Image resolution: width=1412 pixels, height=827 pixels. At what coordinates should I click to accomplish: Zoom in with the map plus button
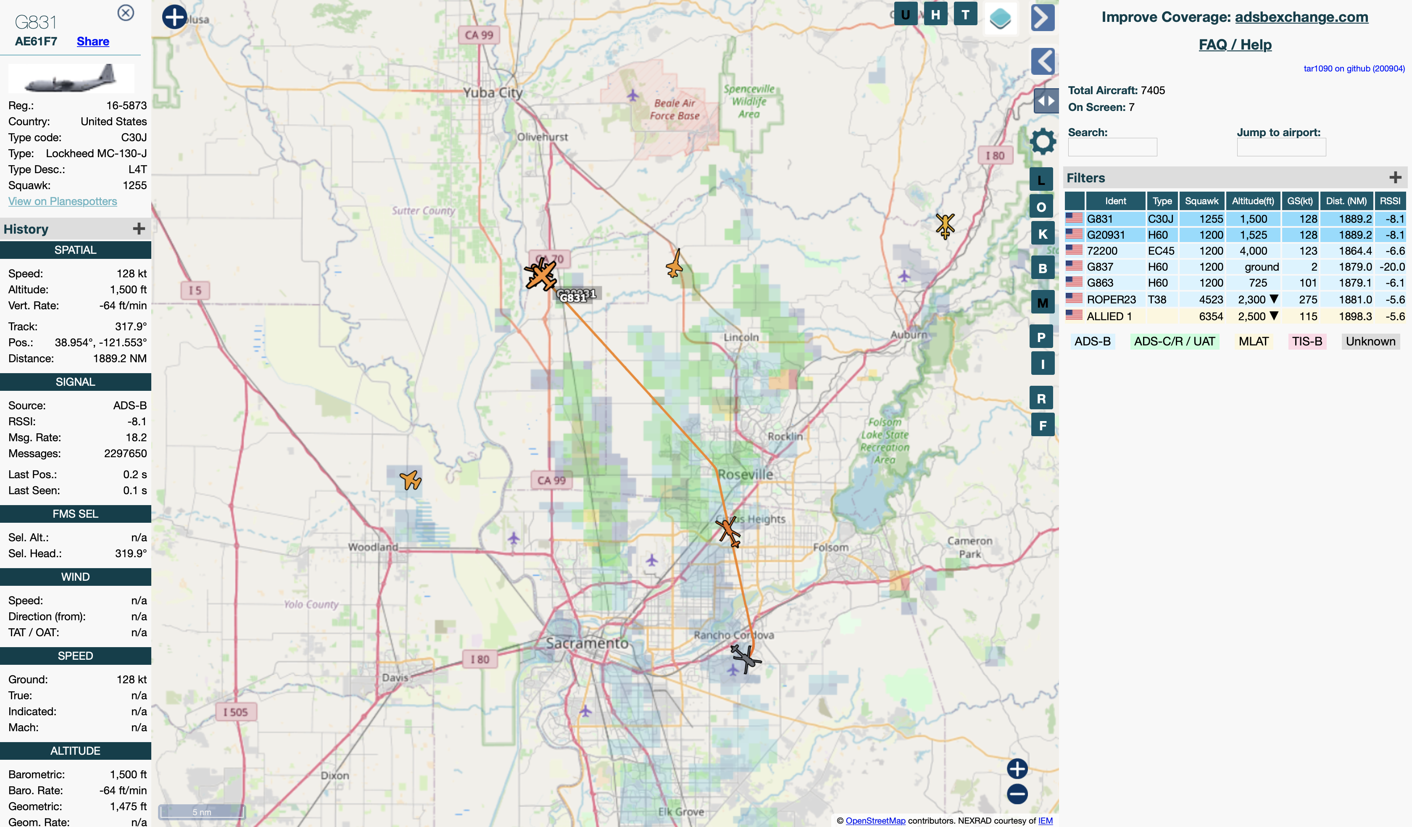(x=1017, y=768)
